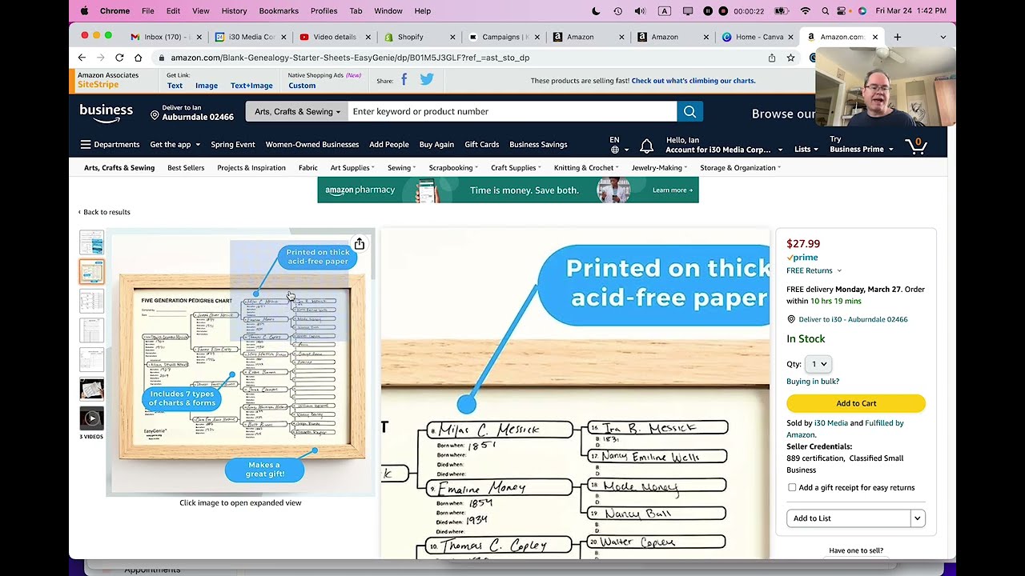Click the In Stock text
Image resolution: width=1025 pixels, height=576 pixels.
(x=806, y=339)
